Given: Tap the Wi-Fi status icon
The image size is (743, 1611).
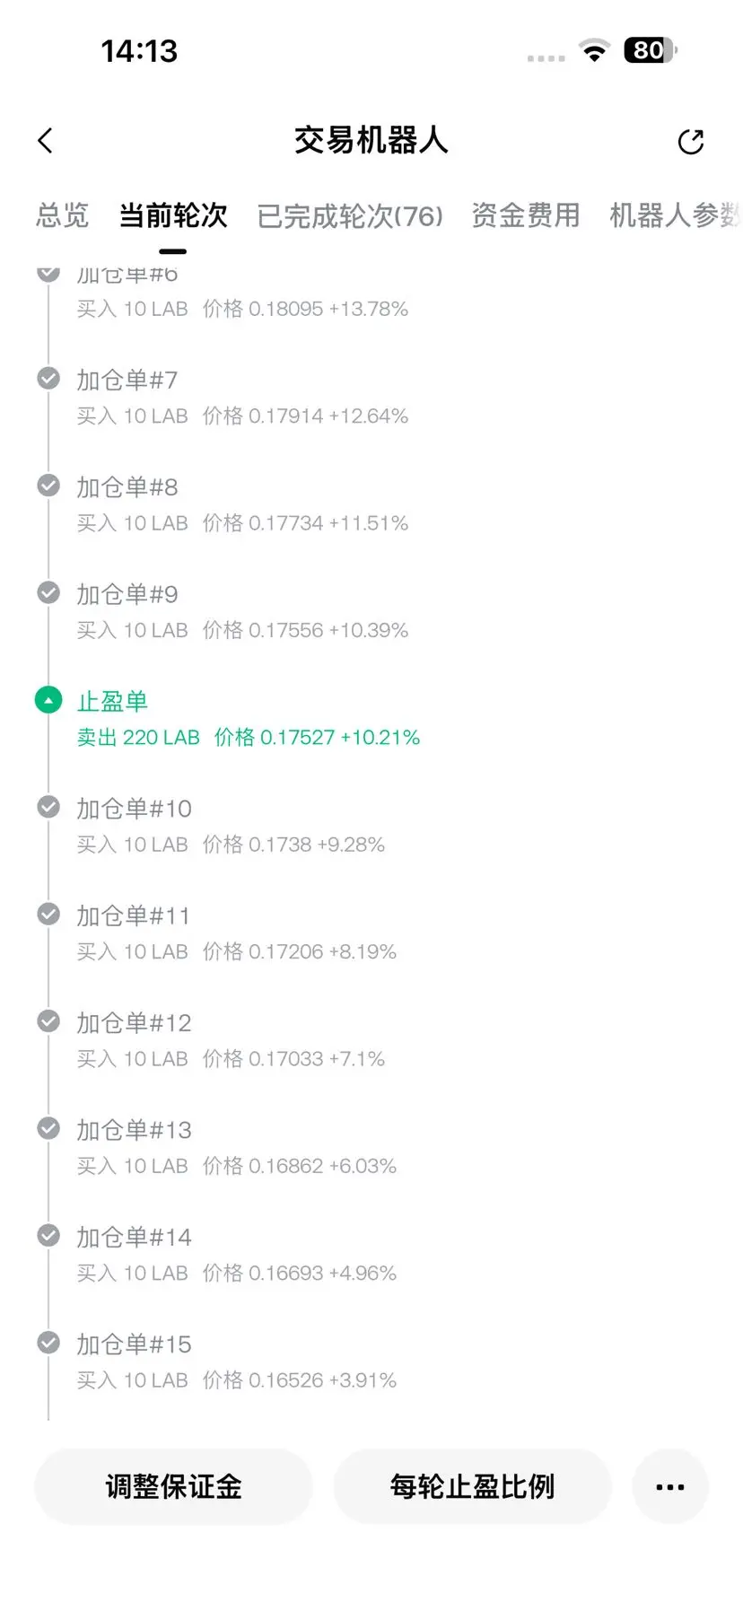Looking at the screenshot, I should tap(593, 50).
